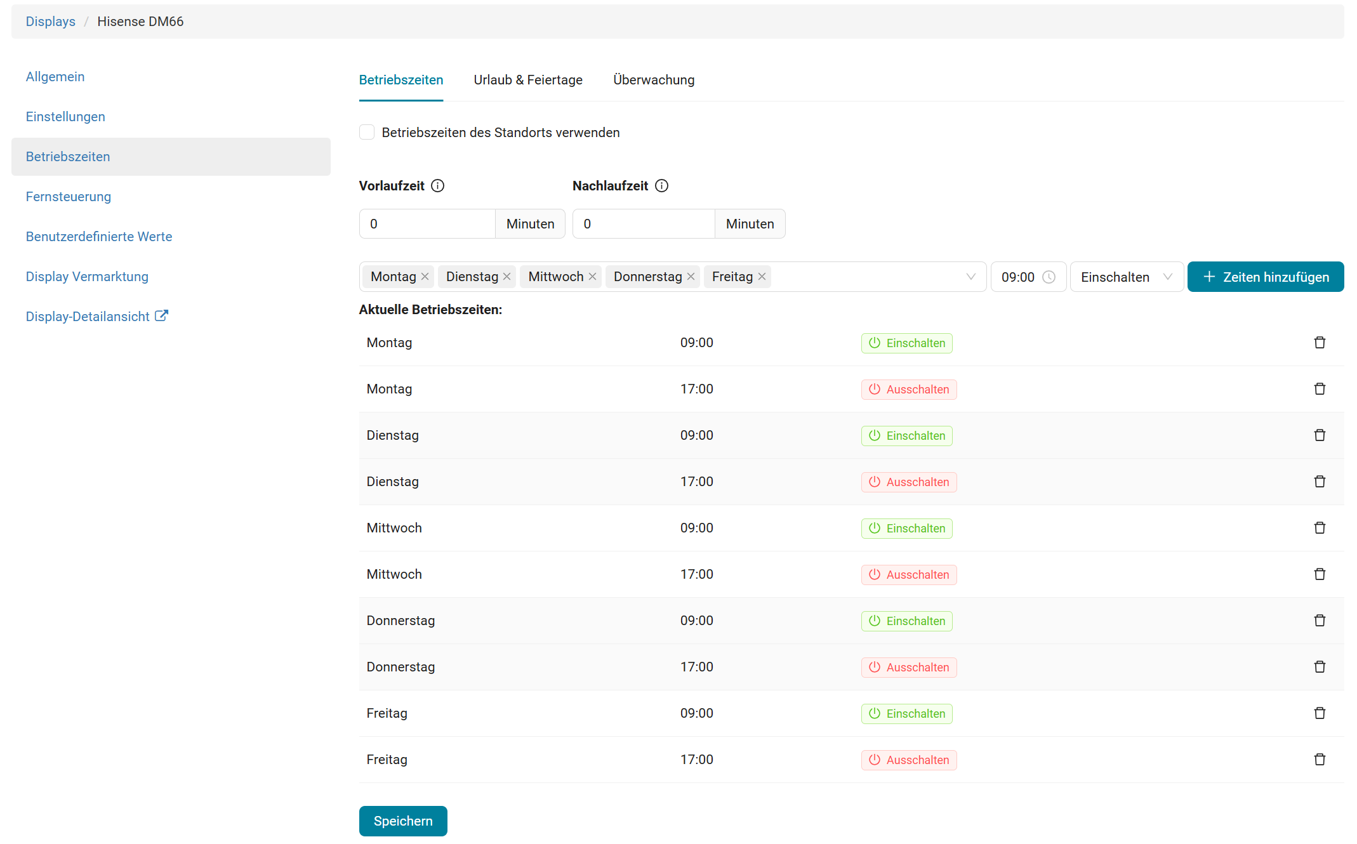
Task: Enable Betriebszeiten des Standorts verwenden checkbox
Action: point(367,132)
